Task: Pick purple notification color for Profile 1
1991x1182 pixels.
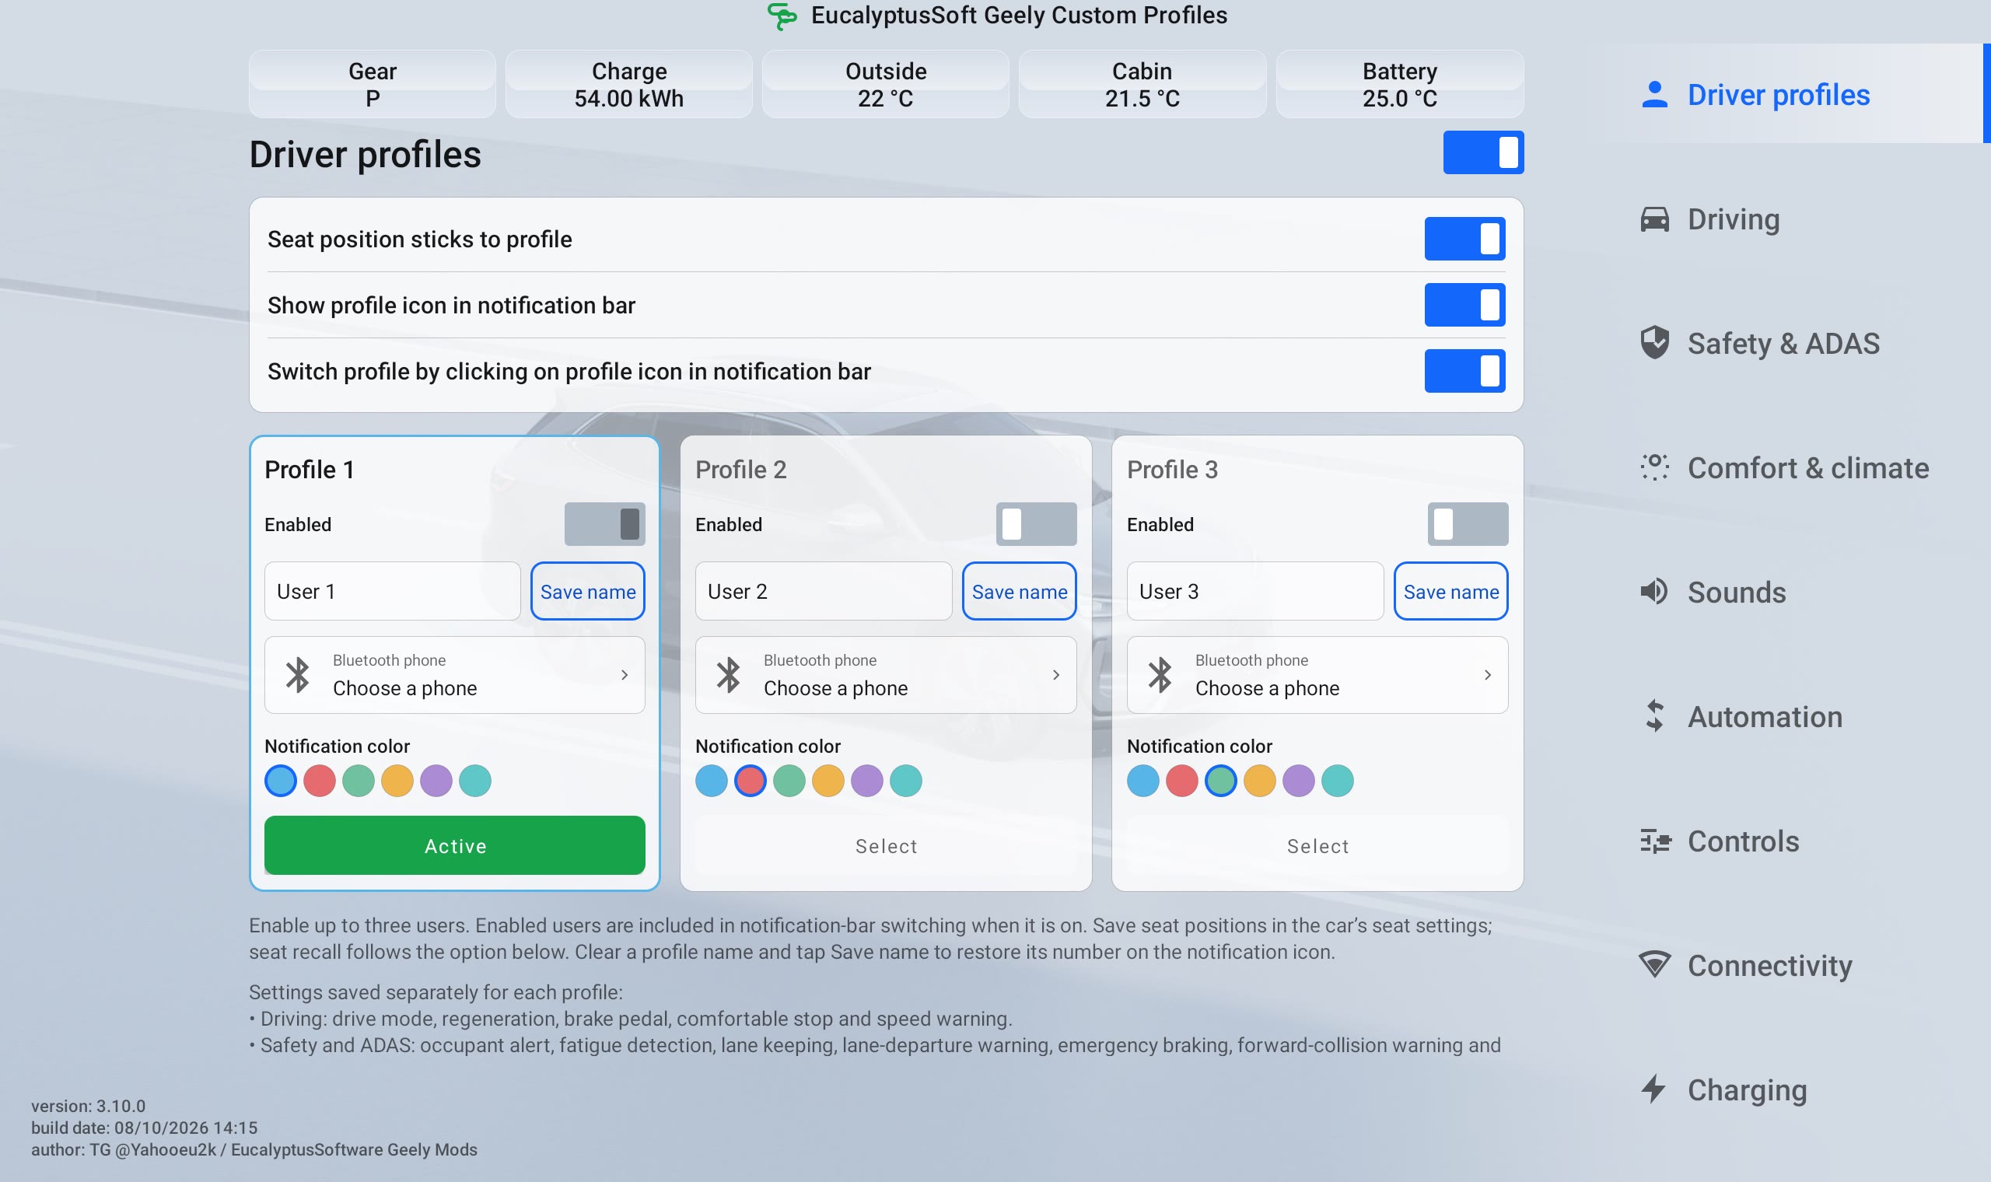Action: click(436, 781)
